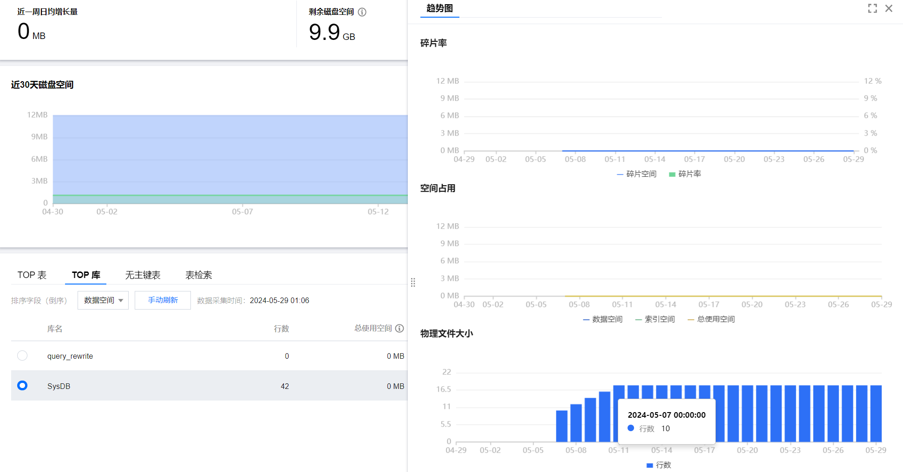The image size is (903, 472).
Task: Close the trend chart panel
Action: [x=889, y=8]
